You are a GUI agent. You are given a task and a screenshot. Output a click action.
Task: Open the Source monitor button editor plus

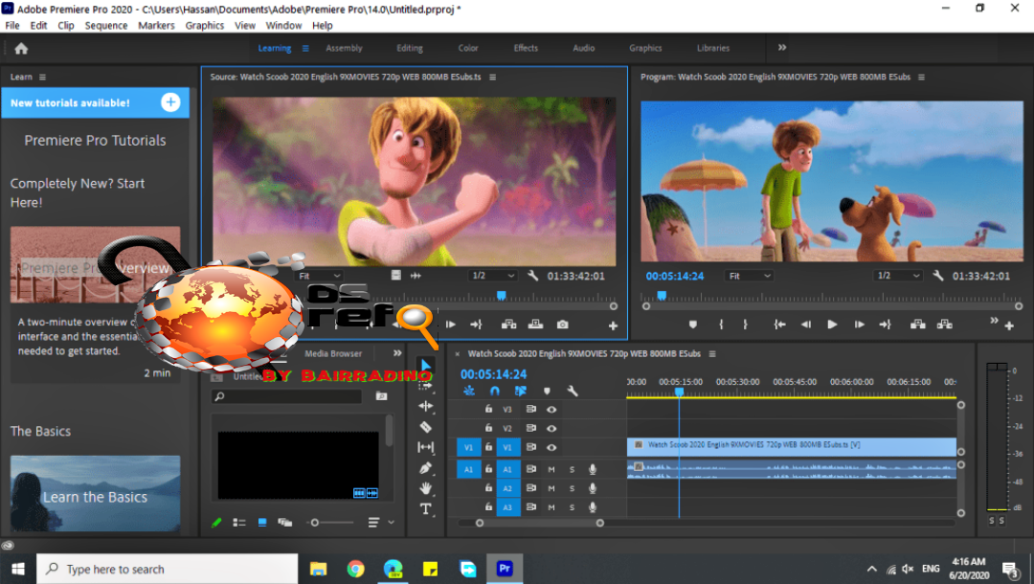613,326
